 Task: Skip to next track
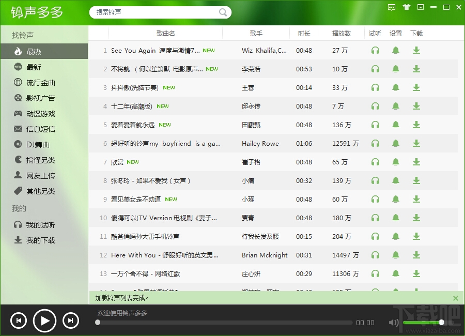tap(71, 320)
